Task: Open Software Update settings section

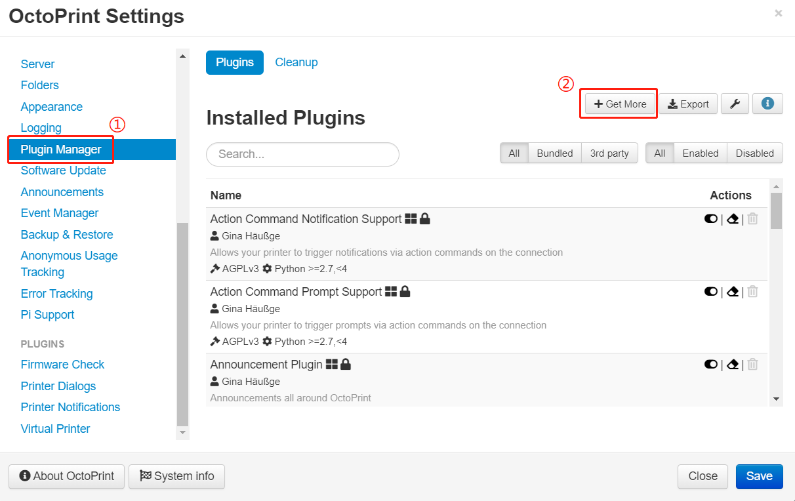Action: (63, 170)
